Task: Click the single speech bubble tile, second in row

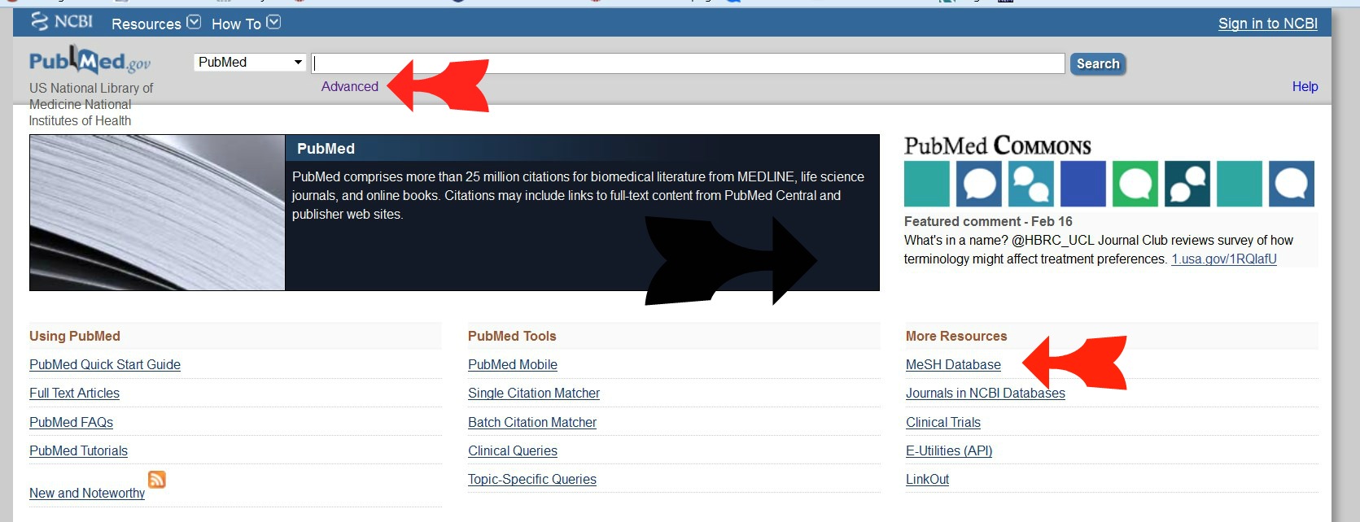Action: (979, 184)
